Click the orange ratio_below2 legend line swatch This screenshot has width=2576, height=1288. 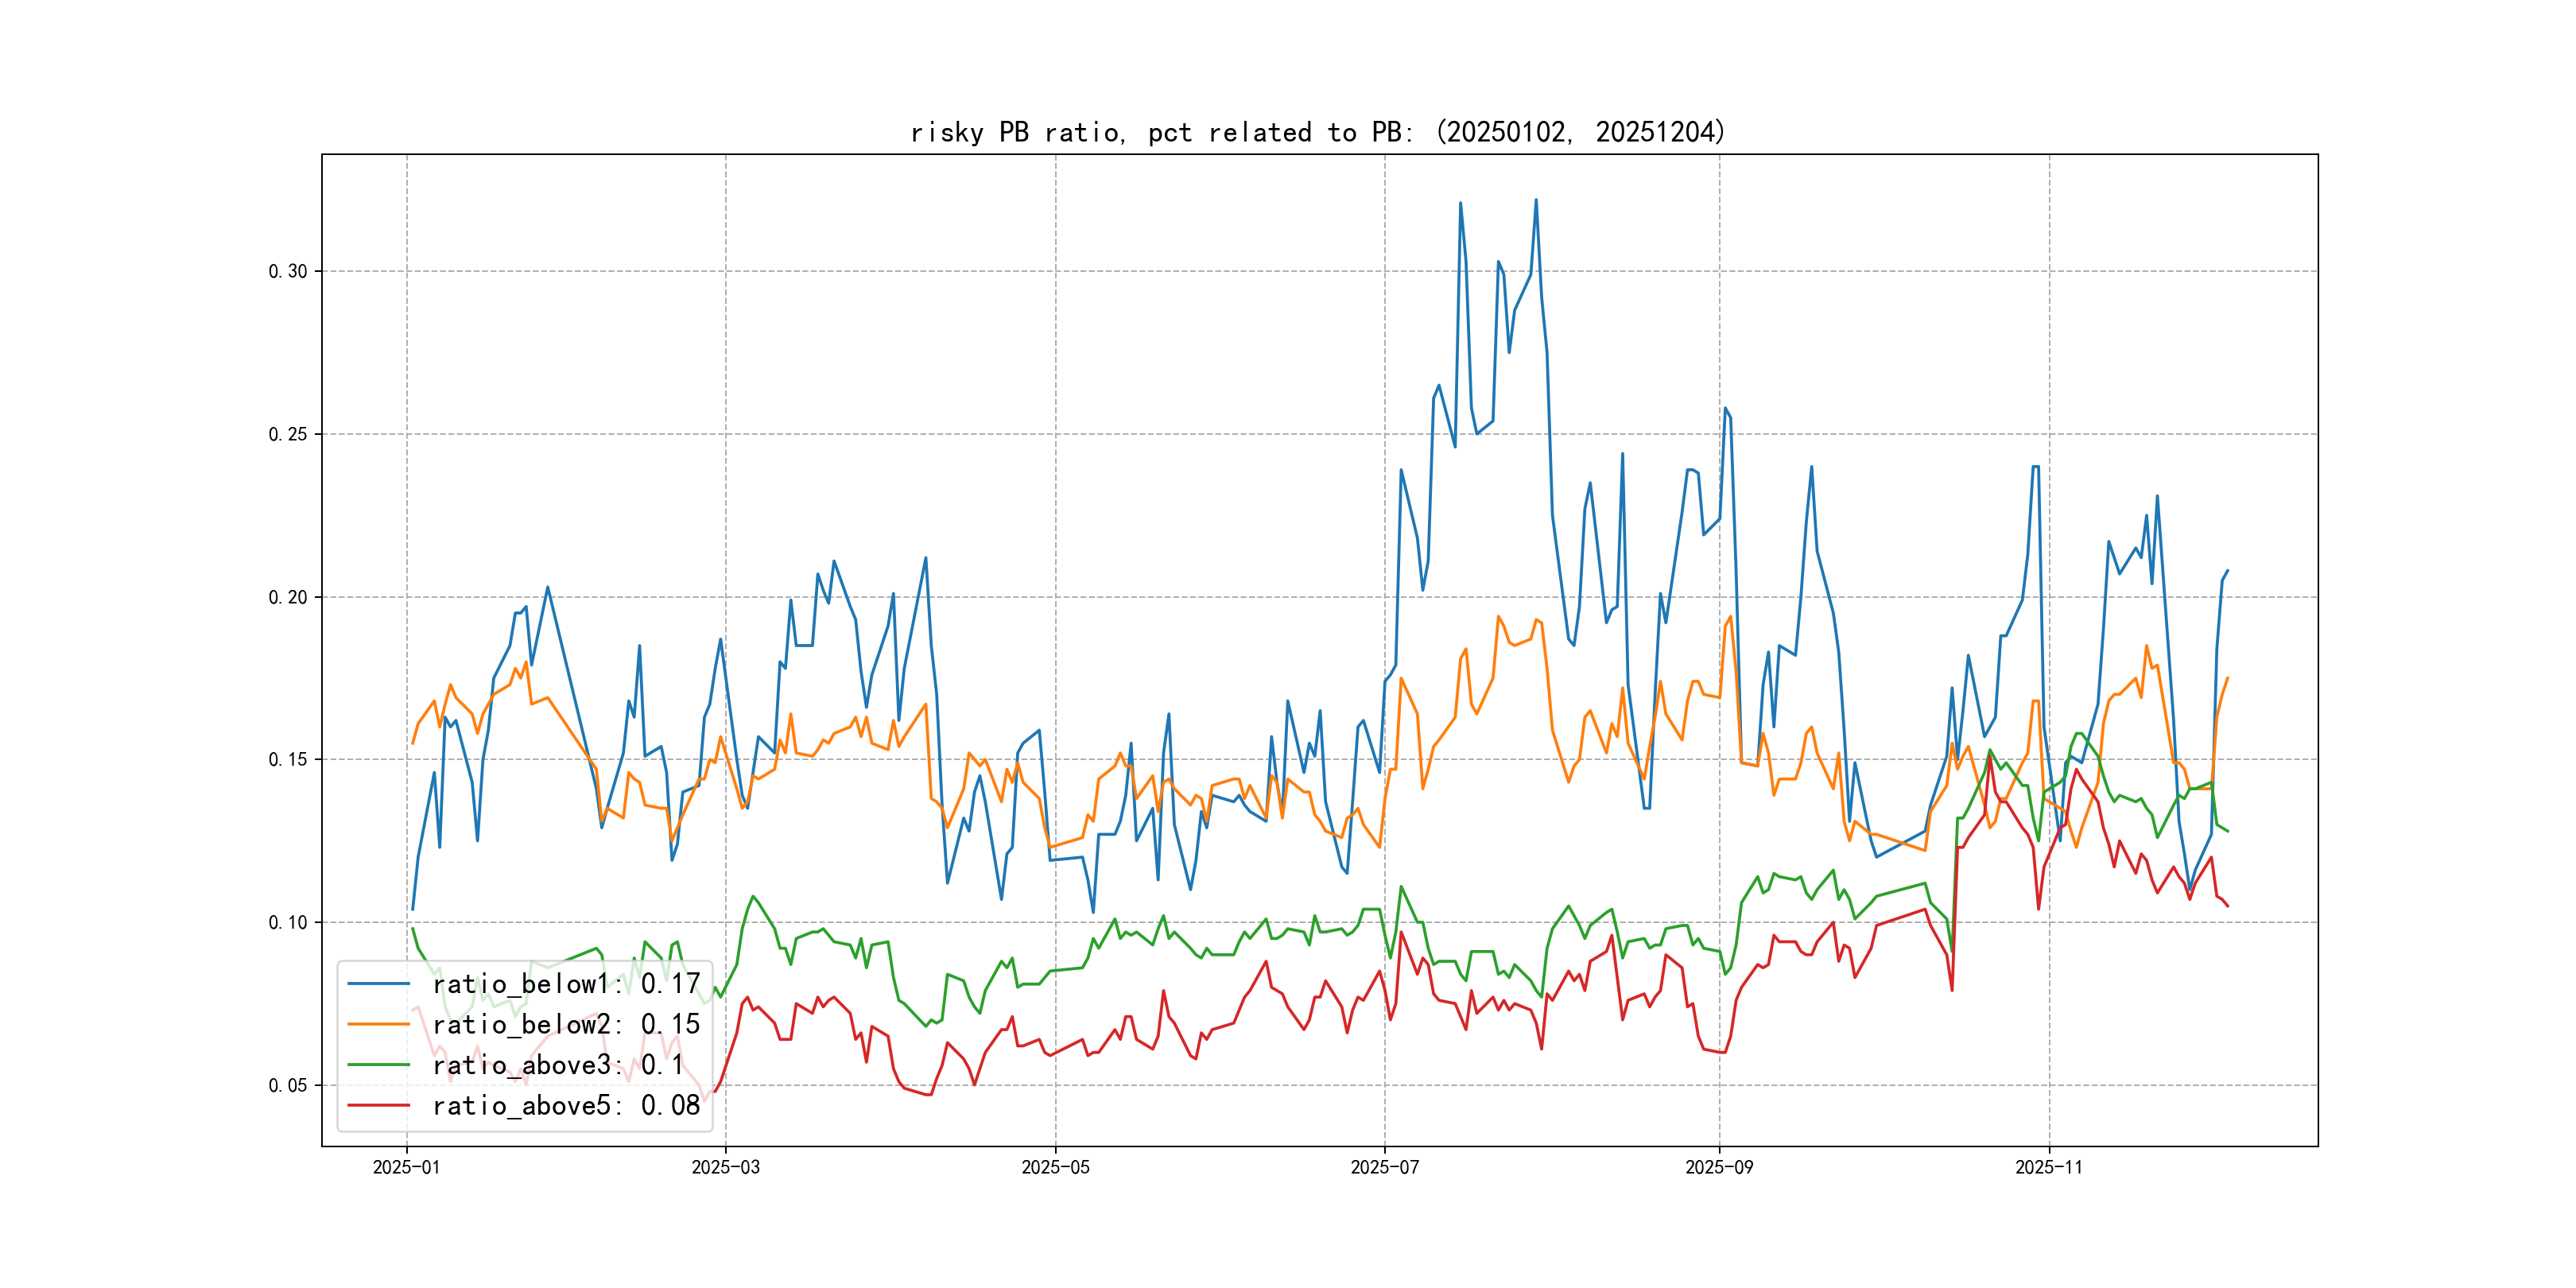378,1024
